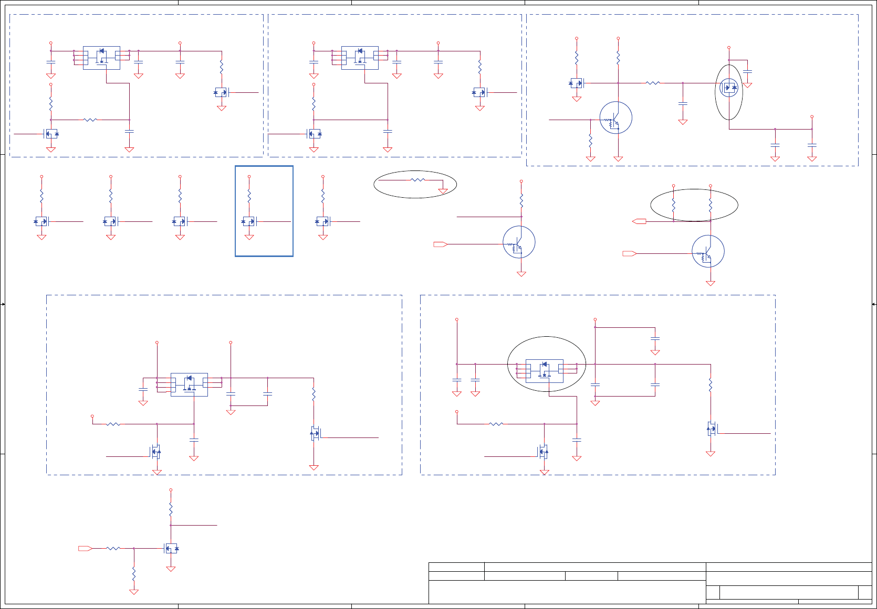Select the large MOSFET package in the top-left dashed block

point(101,58)
